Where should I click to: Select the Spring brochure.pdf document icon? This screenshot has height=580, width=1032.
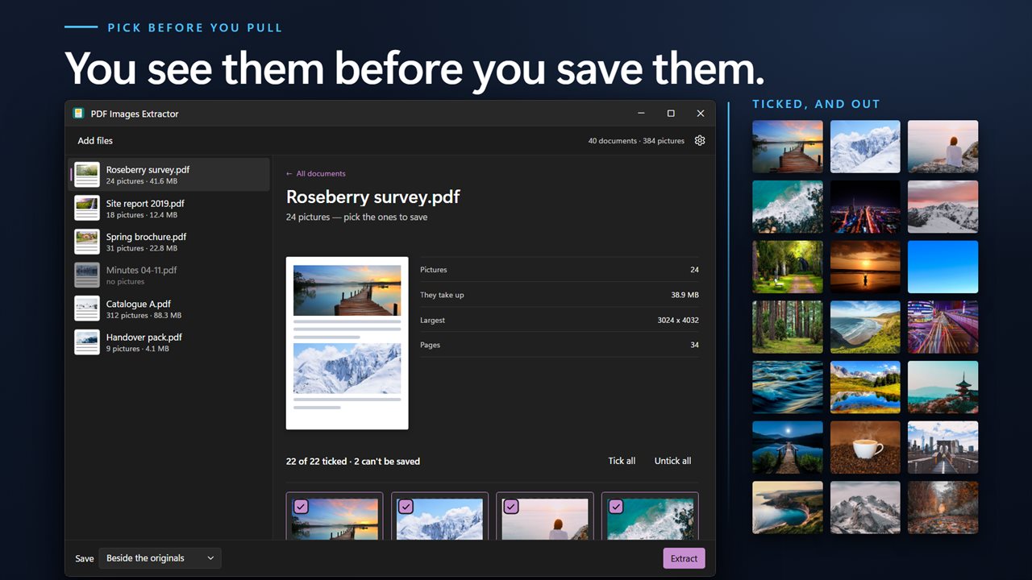point(87,242)
